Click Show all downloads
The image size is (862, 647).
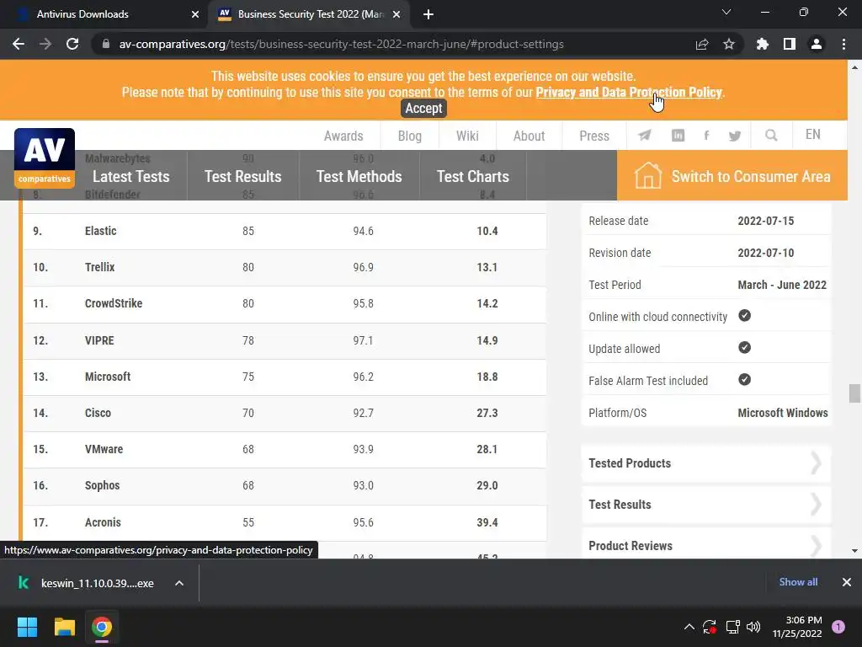[798, 582]
